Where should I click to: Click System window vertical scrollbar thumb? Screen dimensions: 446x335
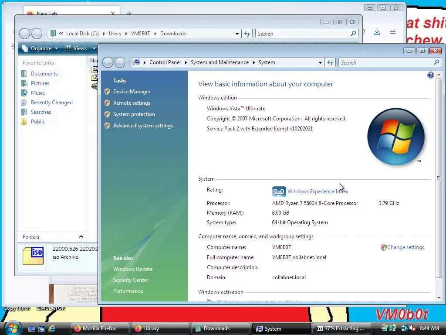point(439,178)
